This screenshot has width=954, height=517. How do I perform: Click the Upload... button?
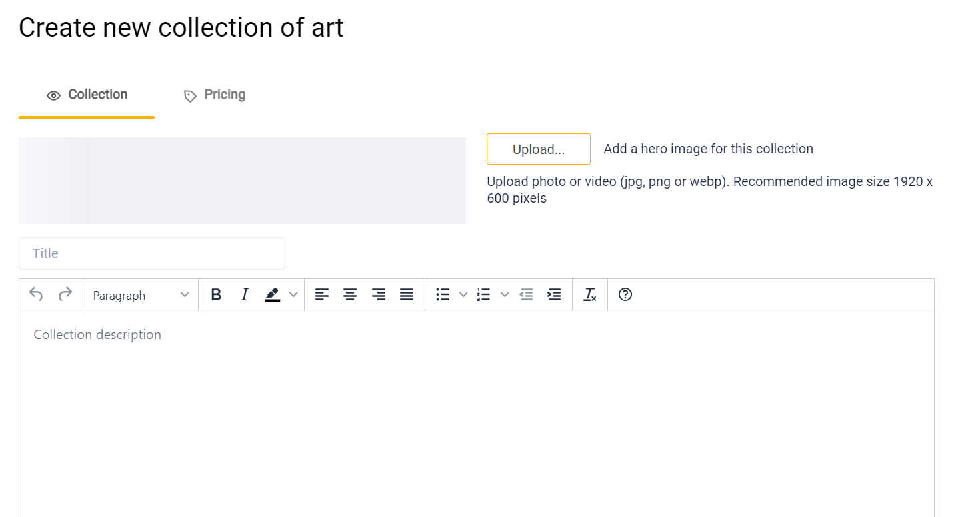pos(539,149)
